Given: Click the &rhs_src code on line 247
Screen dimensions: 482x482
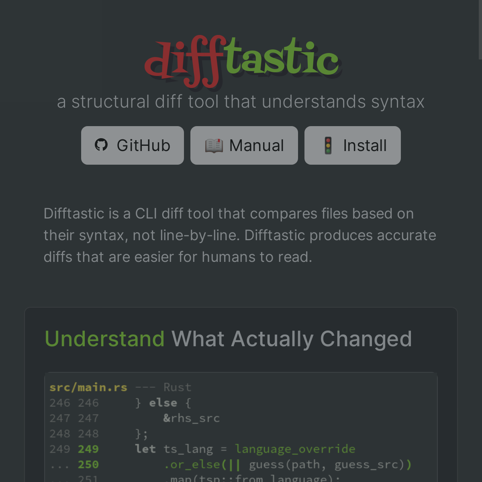Looking at the screenshot, I should [x=192, y=418].
